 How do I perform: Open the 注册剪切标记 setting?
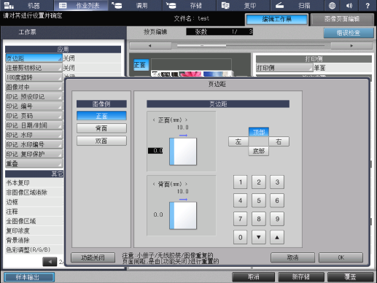click(x=34, y=68)
